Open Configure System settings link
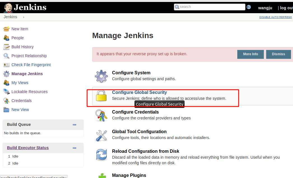 [x=131, y=73]
